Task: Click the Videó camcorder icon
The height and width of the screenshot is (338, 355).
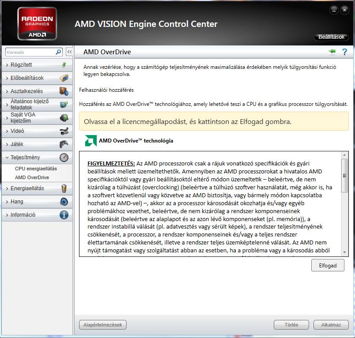Action: (64, 131)
